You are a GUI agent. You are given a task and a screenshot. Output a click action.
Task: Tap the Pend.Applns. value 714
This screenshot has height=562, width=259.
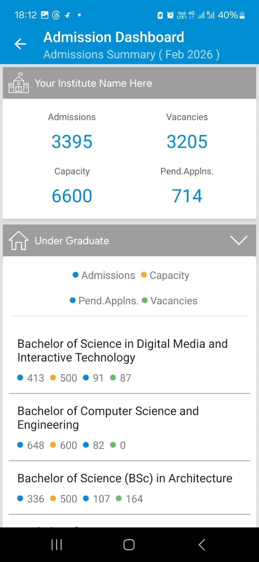coord(187,196)
